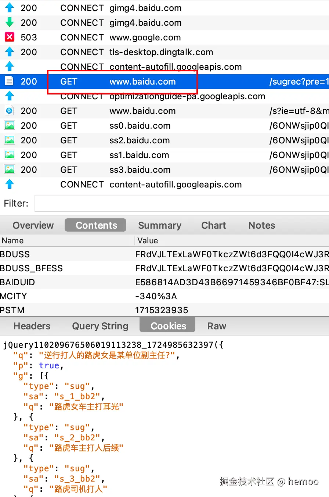Switch to the Headers sub-tab
329x497 pixels.
point(32,326)
